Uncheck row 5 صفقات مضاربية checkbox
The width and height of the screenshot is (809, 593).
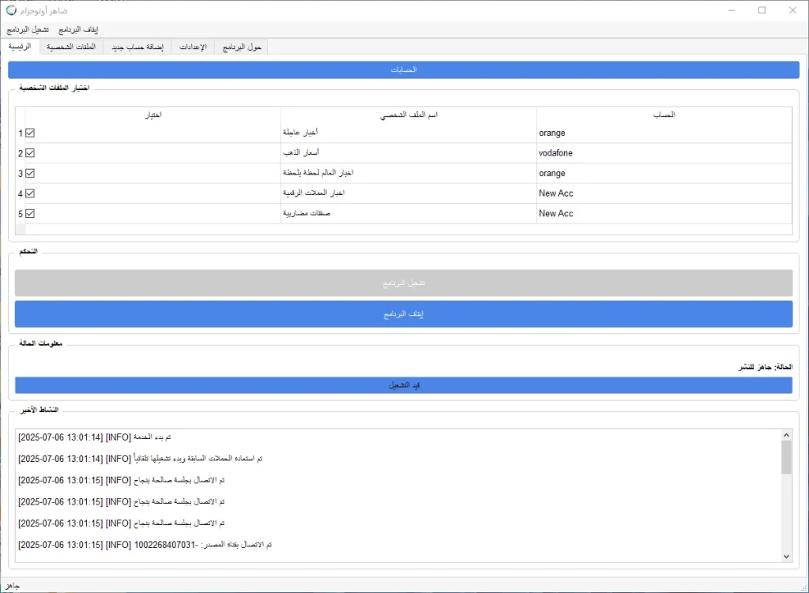[x=30, y=213]
